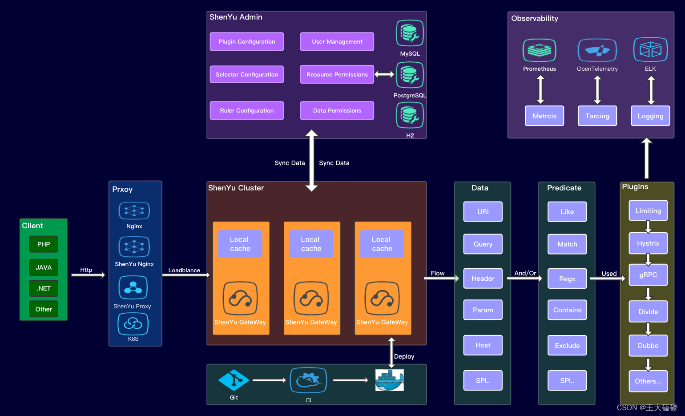
Task: Click the MySQL database icon
Action: point(410,33)
